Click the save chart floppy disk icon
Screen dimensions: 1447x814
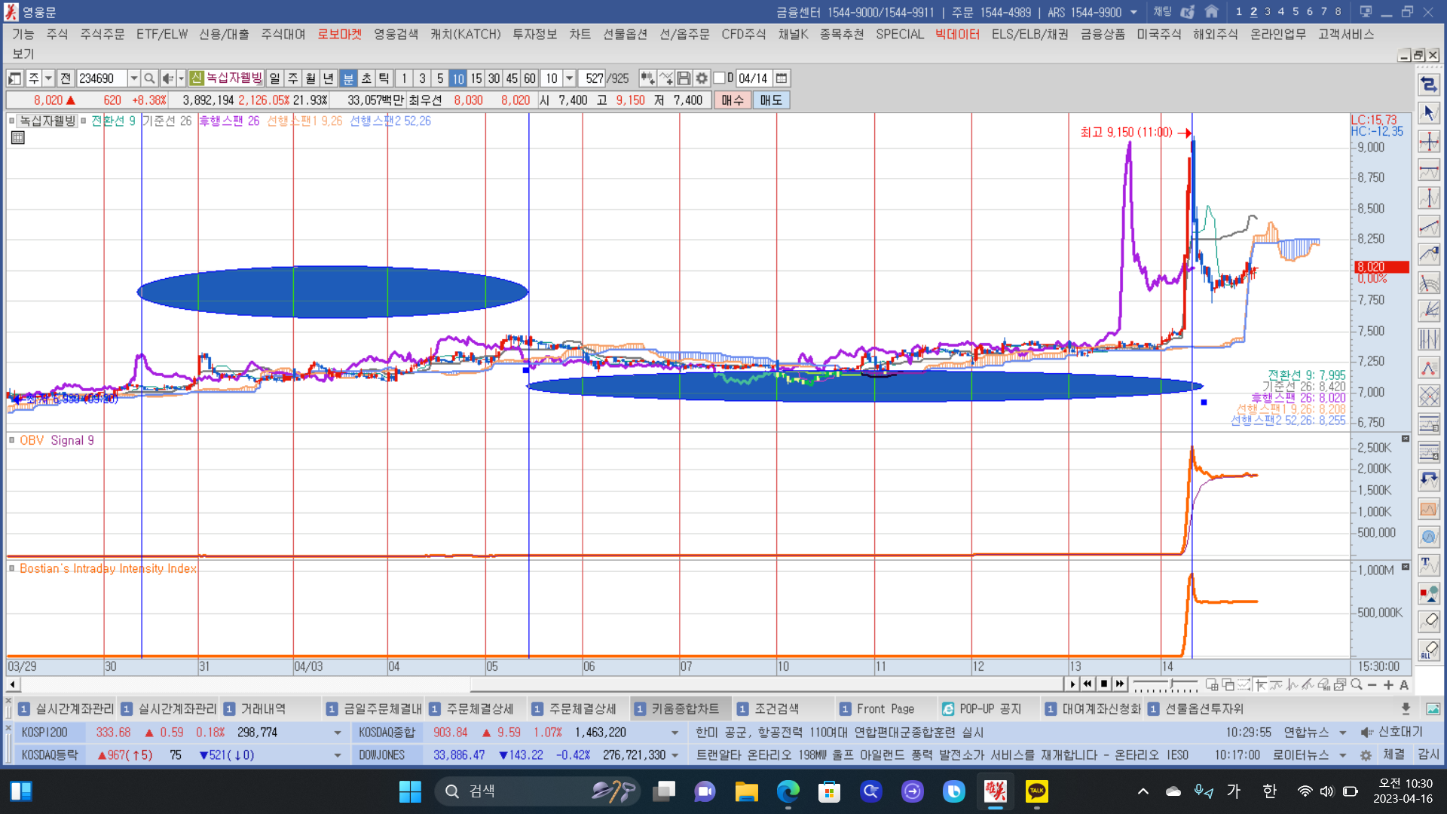(x=684, y=78)
